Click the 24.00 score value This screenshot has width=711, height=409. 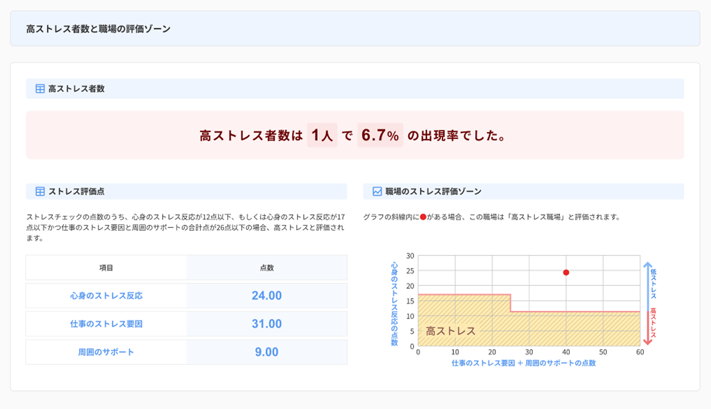[267, 296]
